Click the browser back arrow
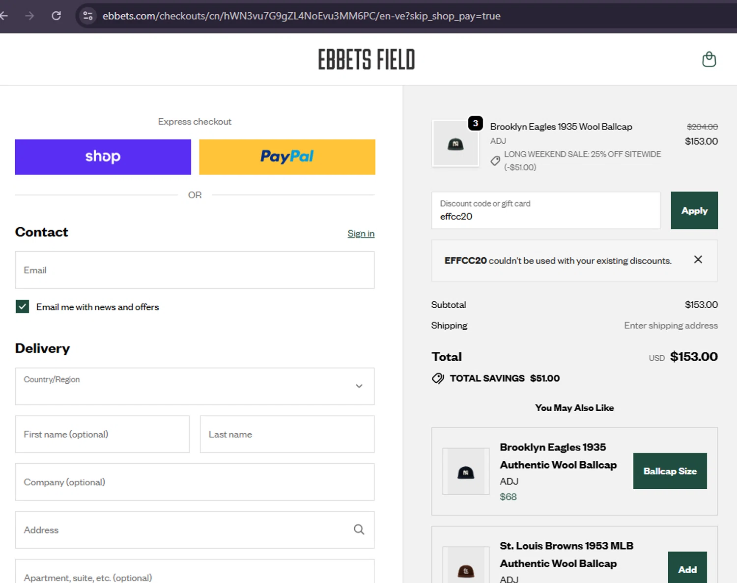 click(x=4, y=16)
